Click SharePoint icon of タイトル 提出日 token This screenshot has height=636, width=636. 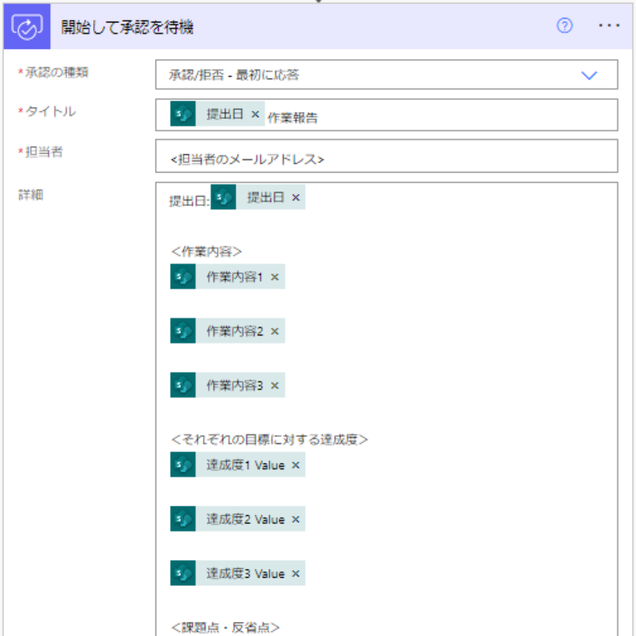pyautogui.click(x=183, y=114)
